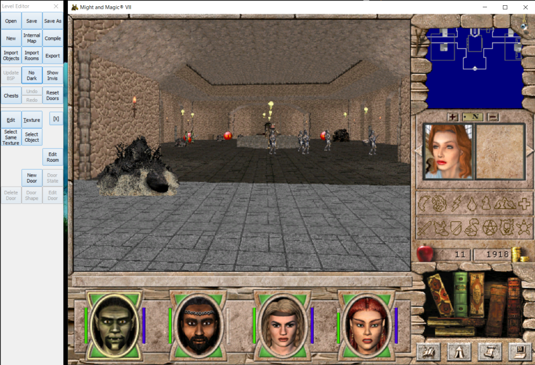Click the coiled snake spell icon
535x365 pixels.
click(x=472, y=227)
